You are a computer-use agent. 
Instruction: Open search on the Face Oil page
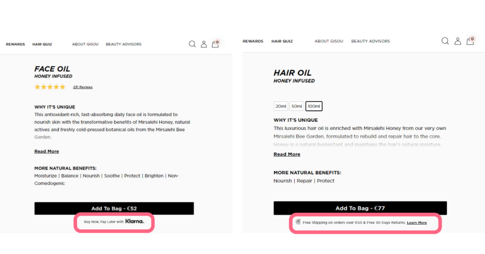click(192, 44)
